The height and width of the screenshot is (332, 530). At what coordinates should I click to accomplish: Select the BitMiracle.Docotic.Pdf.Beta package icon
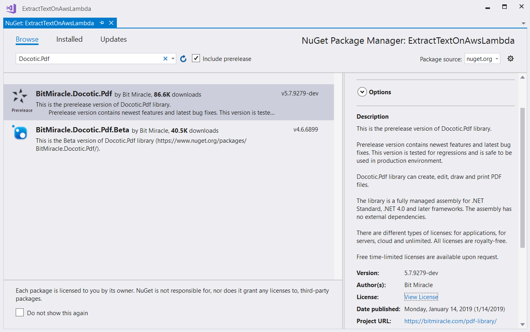click(x=20, y=132)
